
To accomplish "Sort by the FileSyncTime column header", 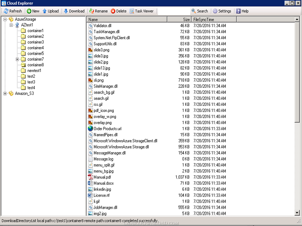I will [214, 20].
